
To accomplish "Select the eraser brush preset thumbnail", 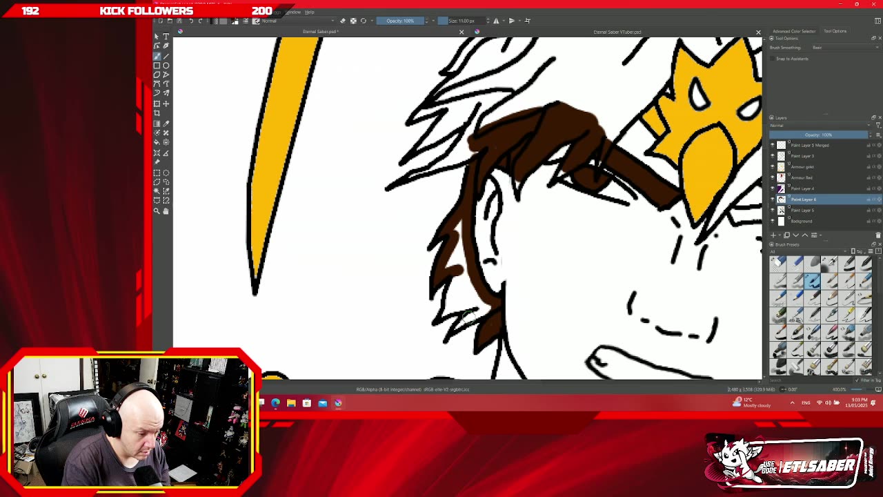I will pyautogui.click(x=779, y=263).
